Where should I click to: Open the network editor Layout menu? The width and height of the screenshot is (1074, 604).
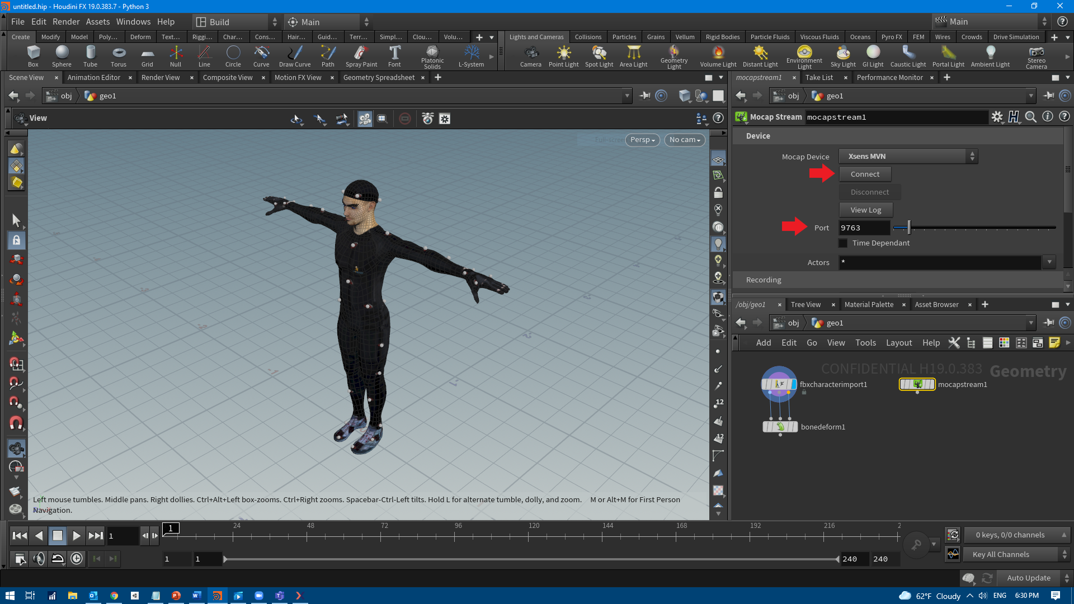tap(899, 343)
